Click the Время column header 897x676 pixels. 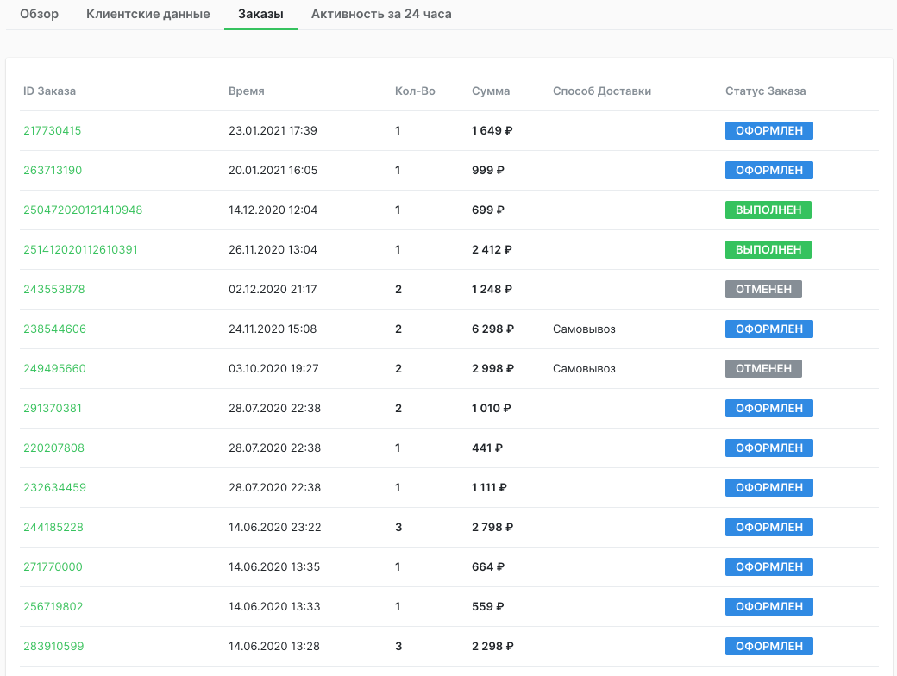pyautogui.click(x=246, y=91)
